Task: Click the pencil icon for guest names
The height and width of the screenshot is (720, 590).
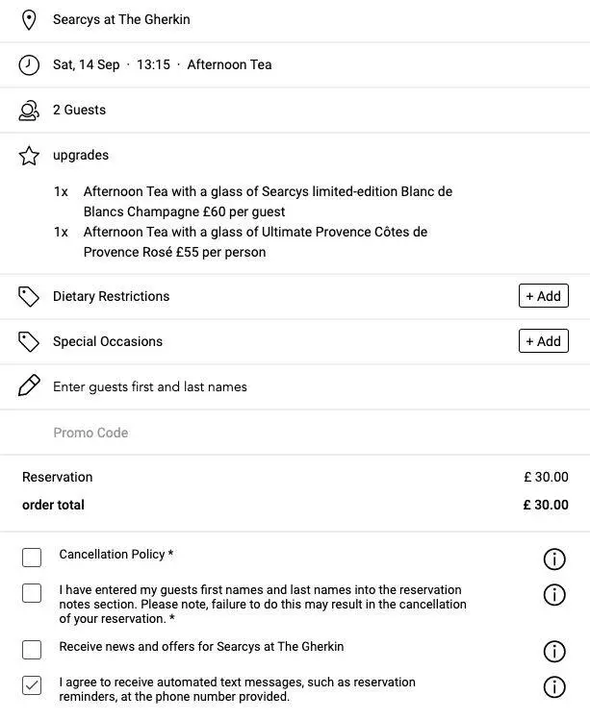Action: tap(29, 385)
